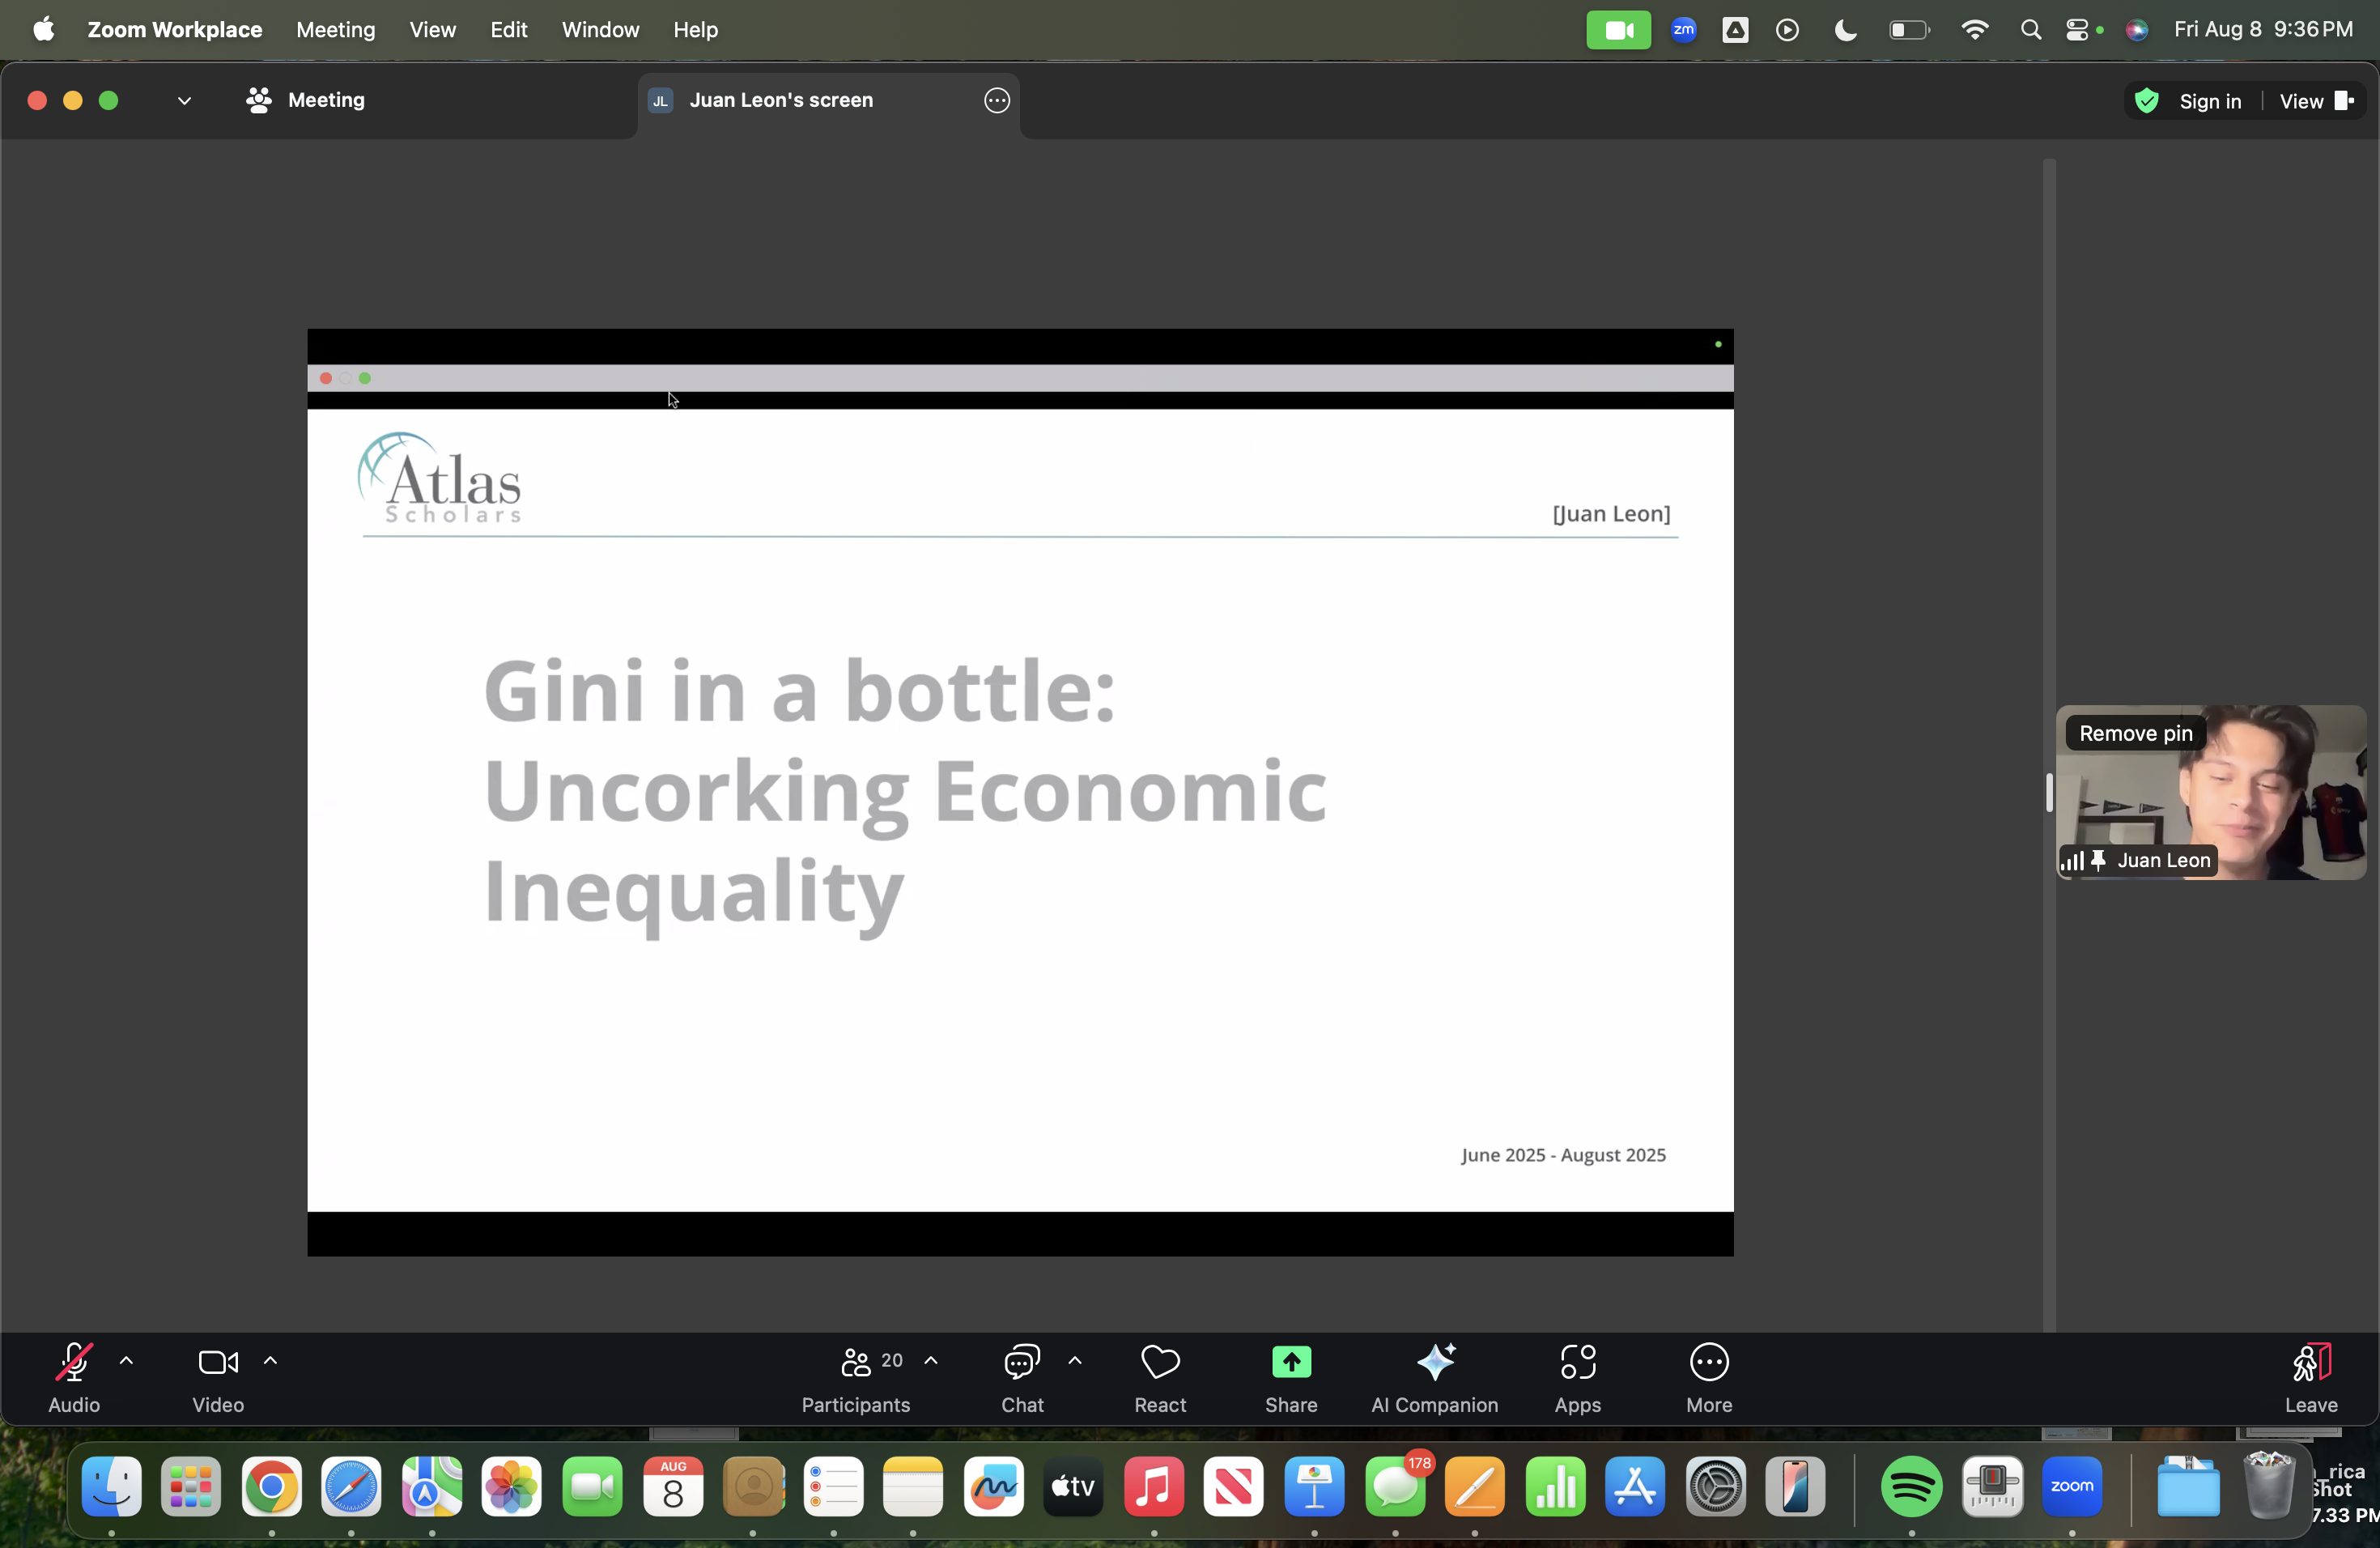The height and width of the screenshot is (1548, 2380).
Task: Open AI Companion sparkle icon
Action: tap(1434, 1362)
